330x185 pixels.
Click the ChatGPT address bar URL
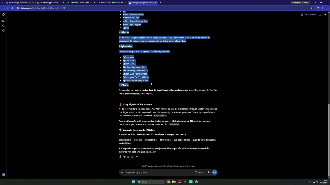pos(43,8)
